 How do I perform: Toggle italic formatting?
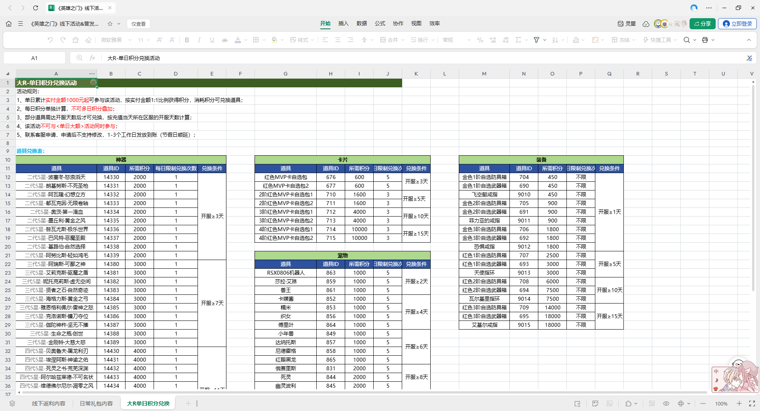point(199,40)
